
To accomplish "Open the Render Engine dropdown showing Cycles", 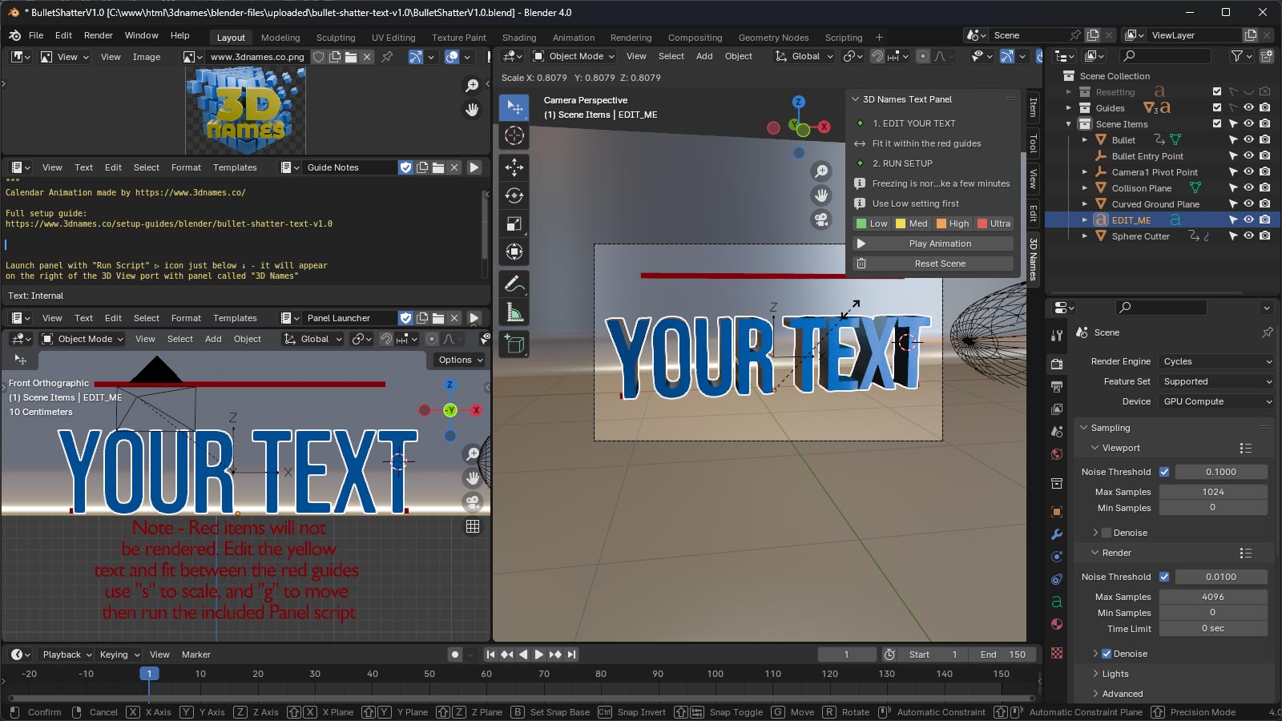I will pyautogui.click(x=1215, y=361).
